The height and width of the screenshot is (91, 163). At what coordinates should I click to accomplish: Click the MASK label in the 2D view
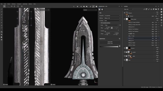[x=6, y=84]
